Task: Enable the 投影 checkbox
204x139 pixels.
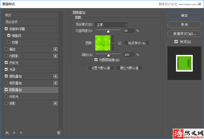Action: (6, 103)
